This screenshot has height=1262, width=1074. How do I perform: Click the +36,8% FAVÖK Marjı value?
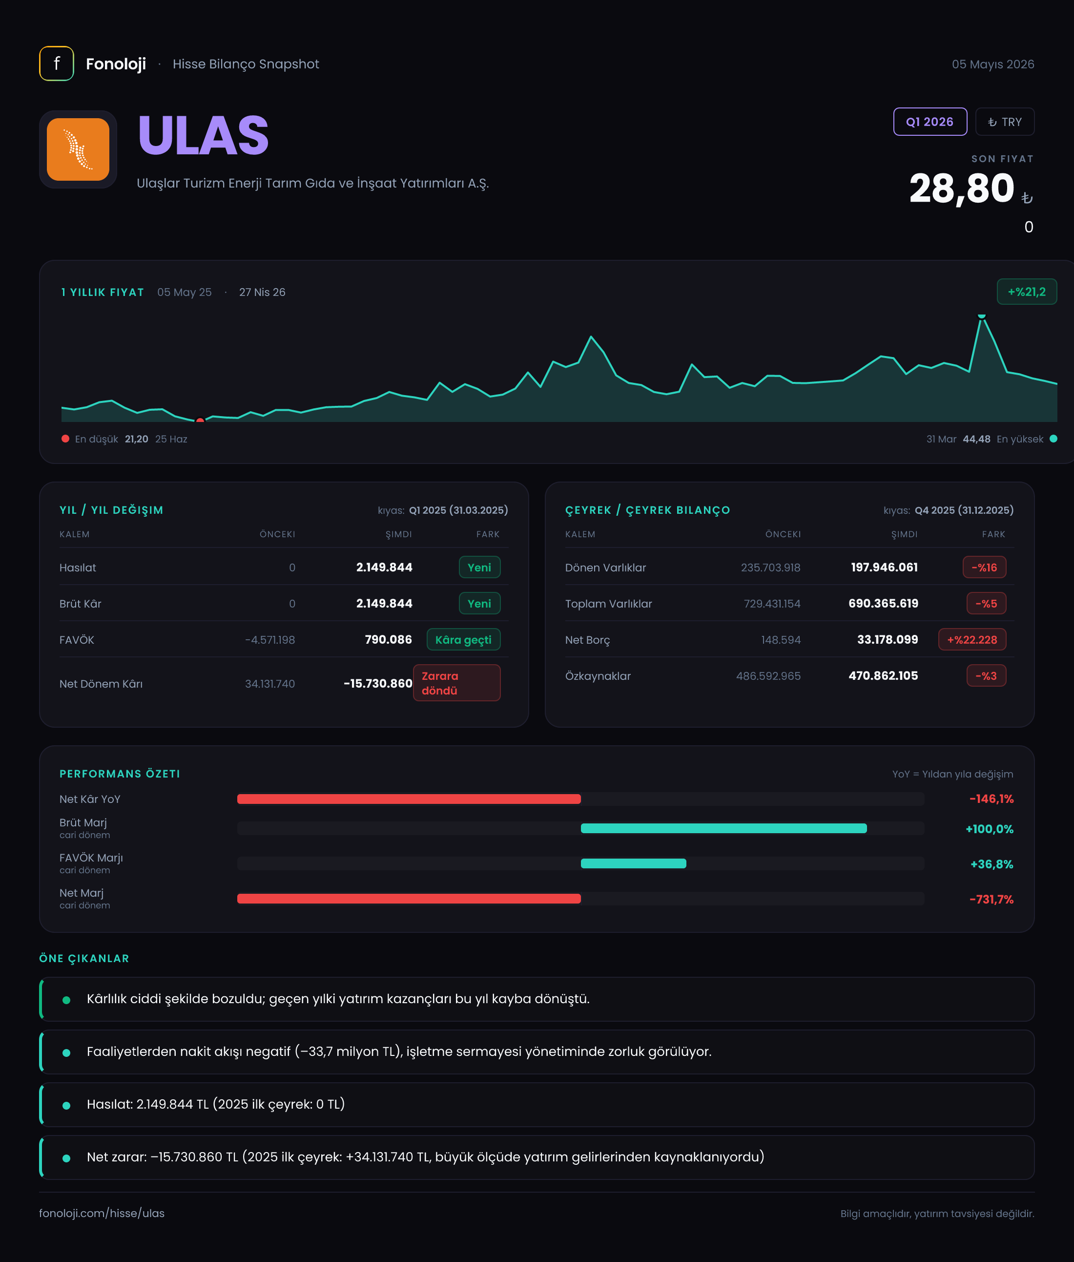(992, 864)
